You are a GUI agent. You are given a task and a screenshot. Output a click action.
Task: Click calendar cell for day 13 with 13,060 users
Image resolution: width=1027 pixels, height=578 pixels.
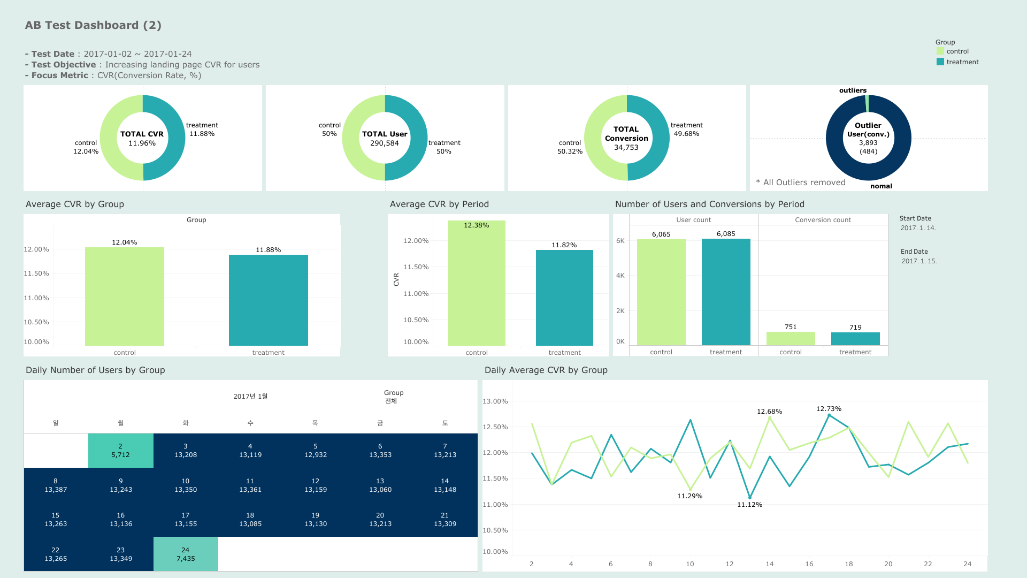tap(380, 485)
